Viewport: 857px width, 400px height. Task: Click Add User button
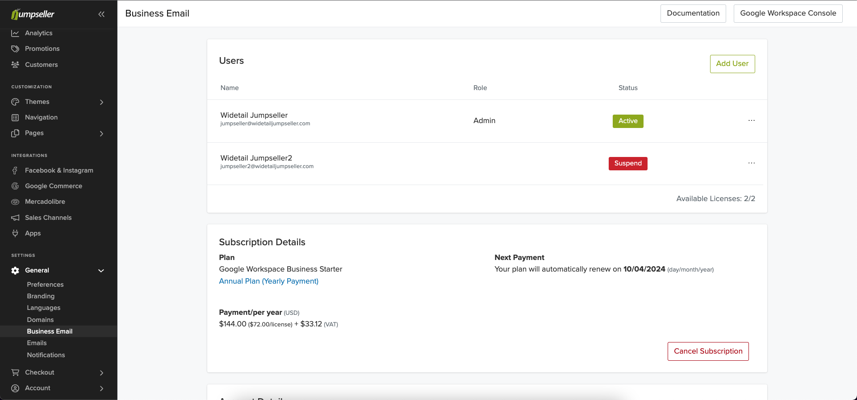coord(732,64)
